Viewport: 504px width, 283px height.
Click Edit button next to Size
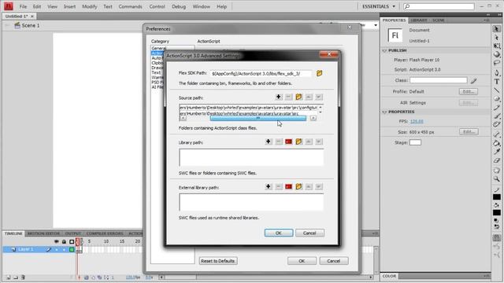point(469,131)
